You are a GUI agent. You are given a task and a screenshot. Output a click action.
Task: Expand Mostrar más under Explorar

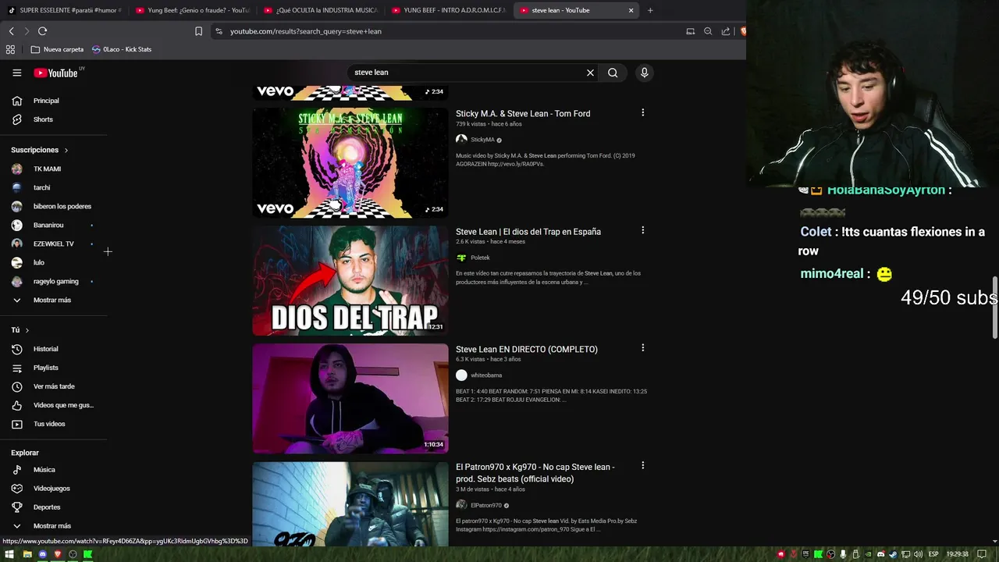53,526
